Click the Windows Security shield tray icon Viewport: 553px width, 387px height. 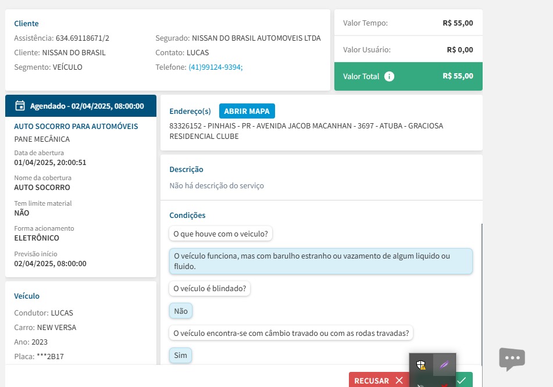pos(421,365)
